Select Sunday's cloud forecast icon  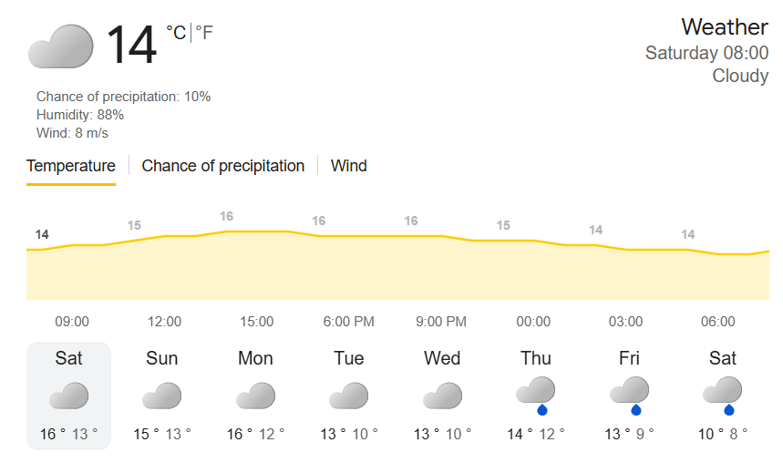point(161,396)
